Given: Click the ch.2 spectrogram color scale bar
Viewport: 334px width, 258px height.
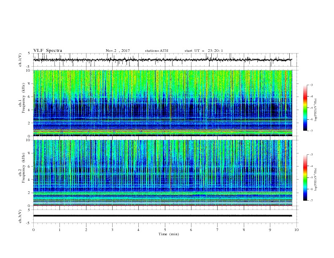Looking at the screenshot, I should [x=305, y=177].
